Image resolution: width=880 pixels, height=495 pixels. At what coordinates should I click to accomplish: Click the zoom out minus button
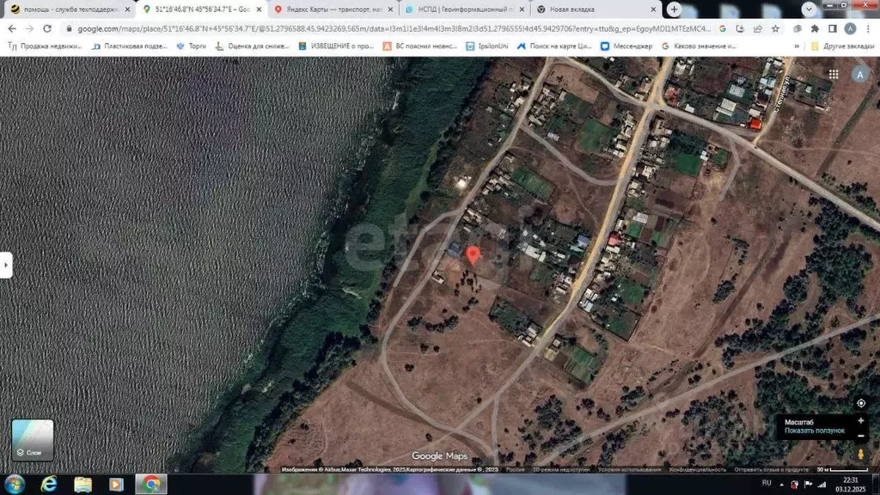[860, 436]
